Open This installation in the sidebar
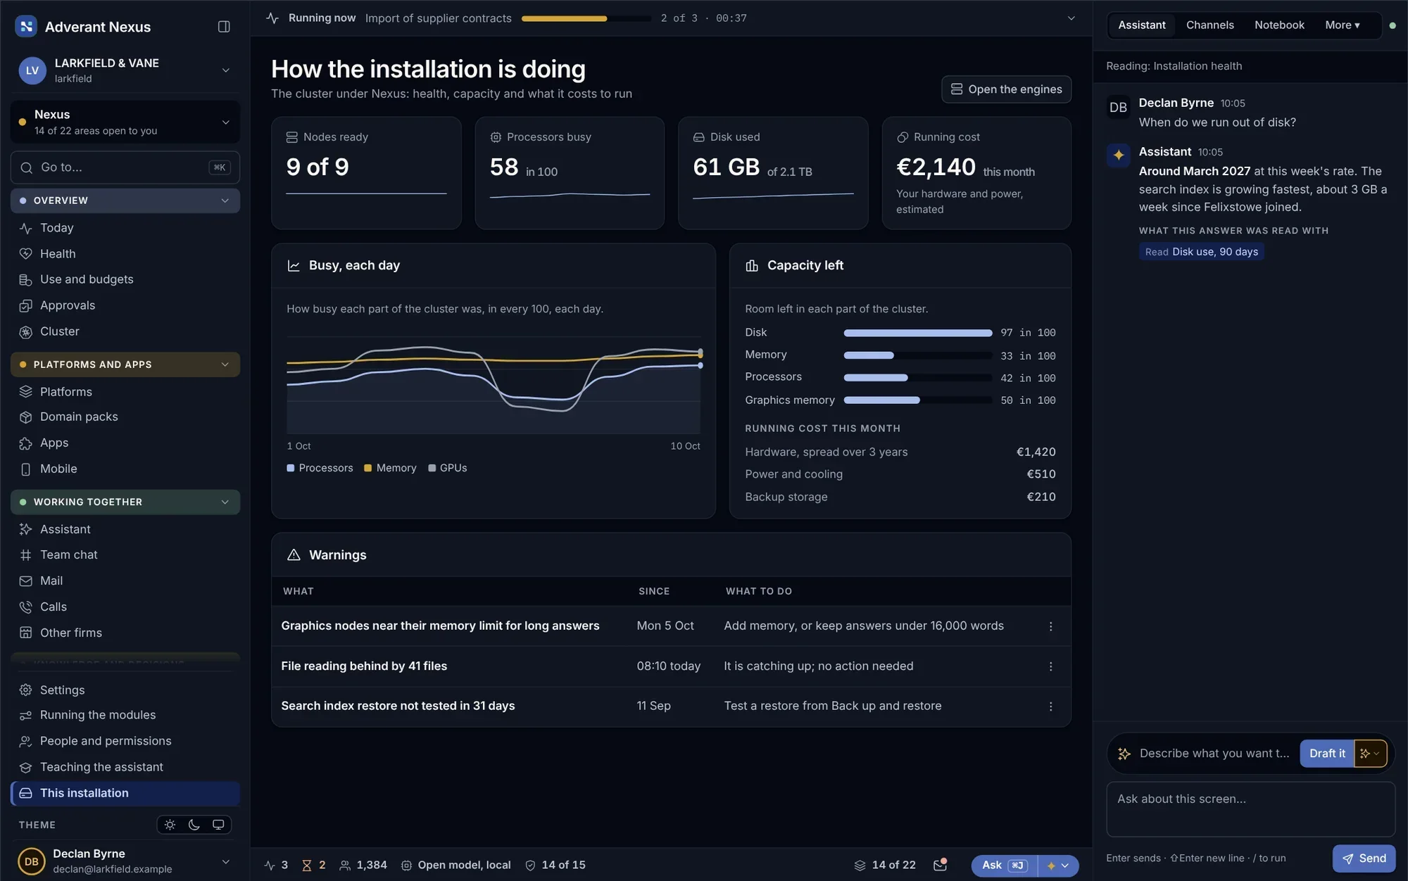The width and height of the screenshot is (1408, 881). (125, 793)
